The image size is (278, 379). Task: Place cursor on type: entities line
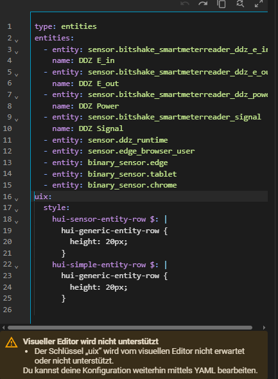tap(65, 26)
